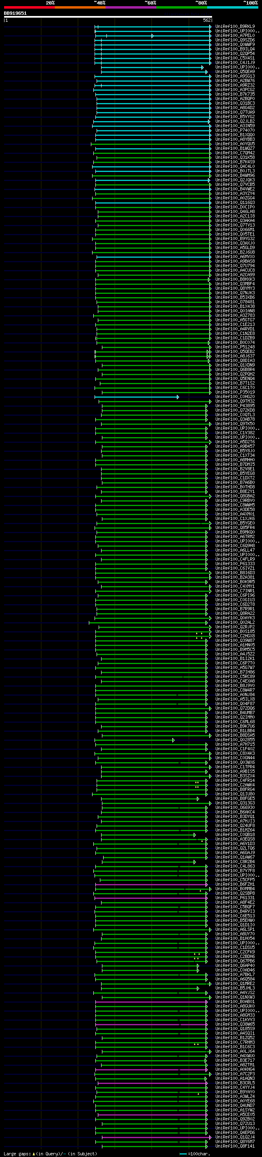Image resolution: width=262 pixels, height=1157 pixels.
Task: Select hit label UniRef100_Q31BC3
Action: (x=235, y=103)
